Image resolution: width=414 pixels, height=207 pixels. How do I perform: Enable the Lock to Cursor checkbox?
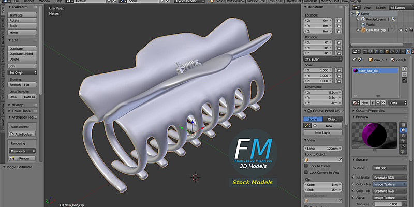[x=306, y=166]
